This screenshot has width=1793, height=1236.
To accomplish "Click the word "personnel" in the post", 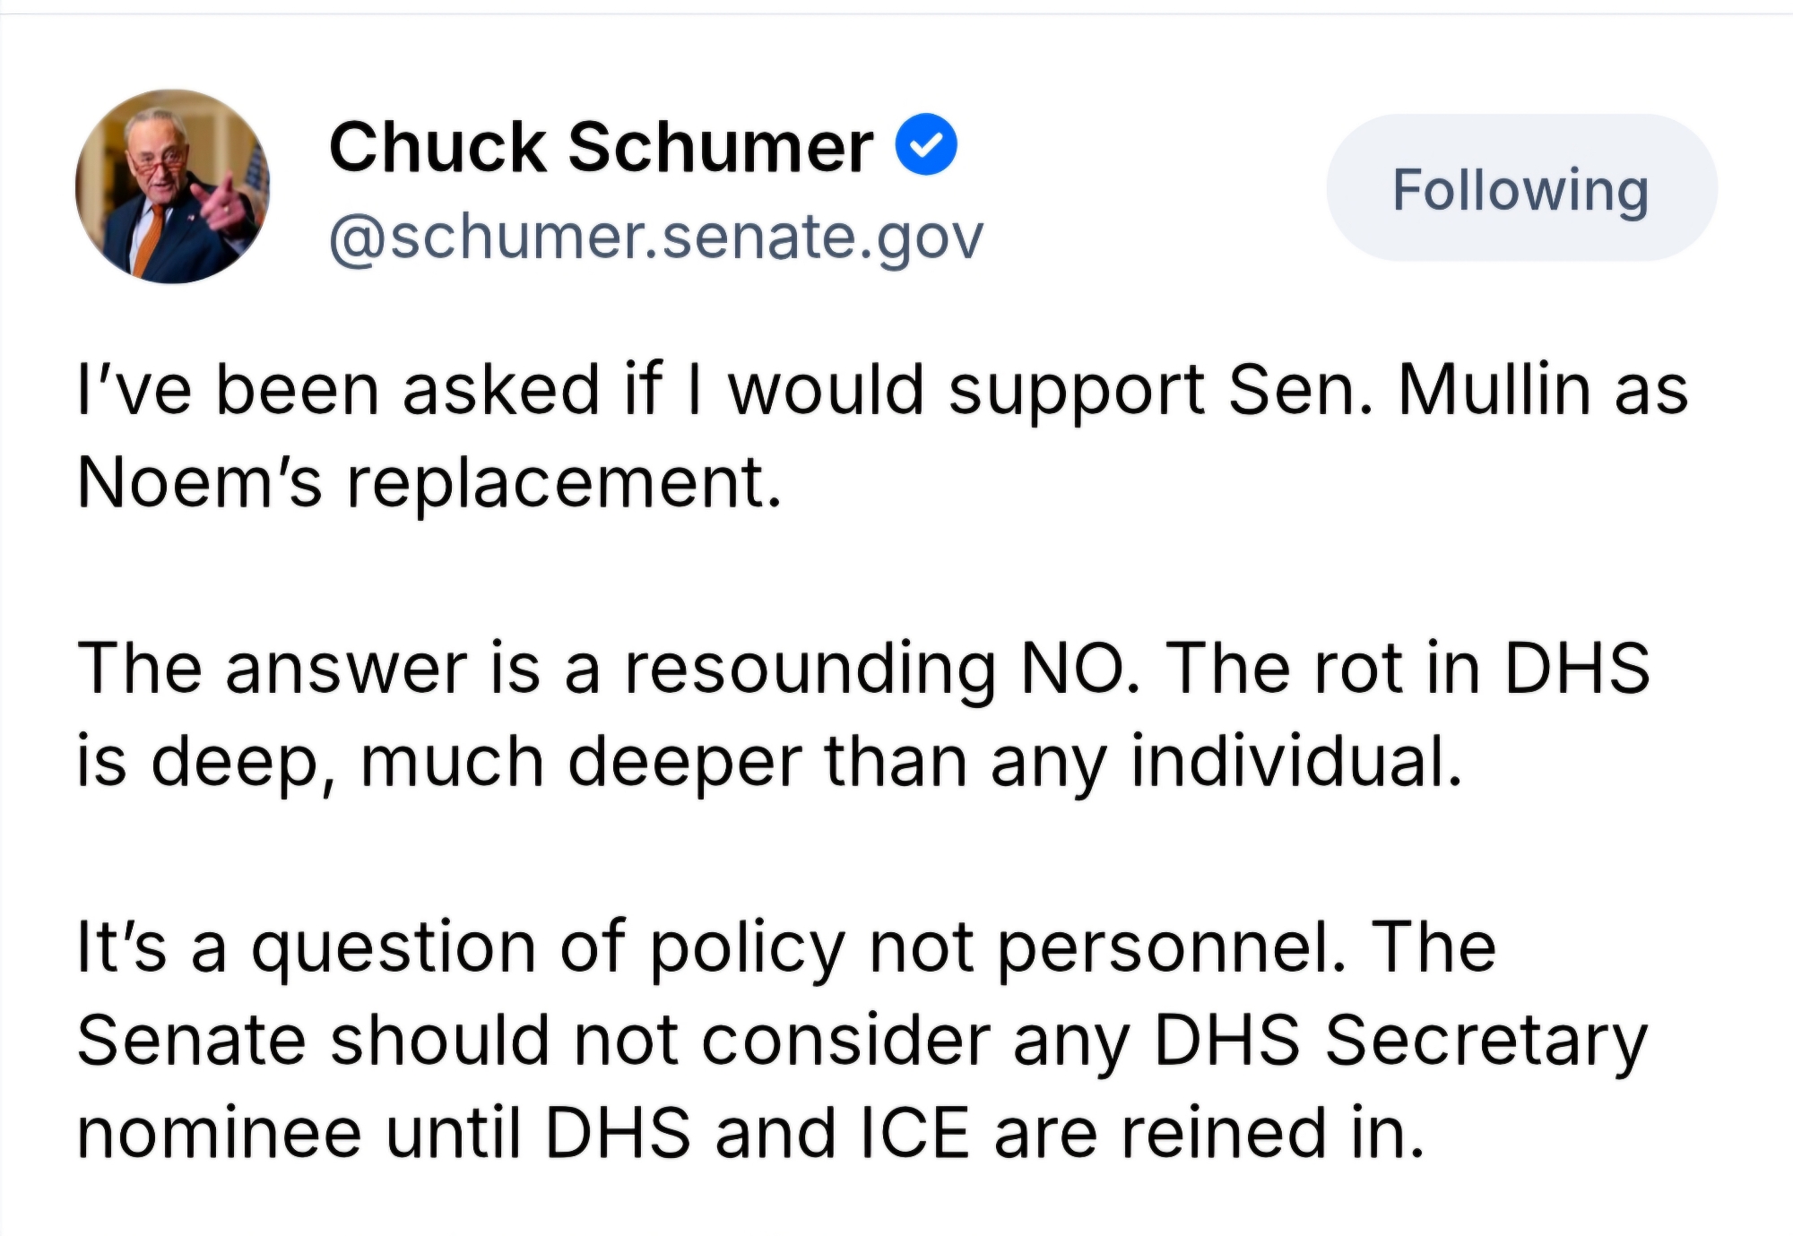I will click(1170, 948).
